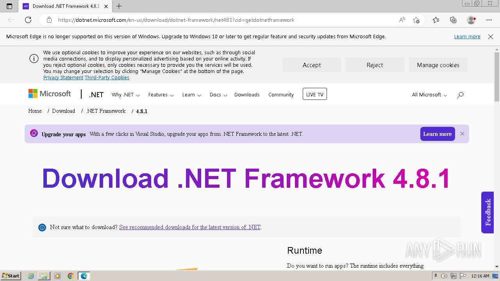Viewport: 500px width, 281px height.
Task: Click the Microsoft logo
Action: click(x=50, y=94)
